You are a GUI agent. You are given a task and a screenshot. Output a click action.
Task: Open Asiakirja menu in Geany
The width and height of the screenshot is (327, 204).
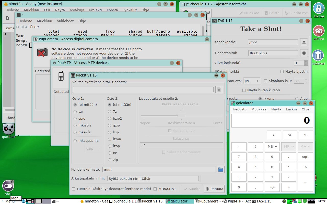pos(77,10)
